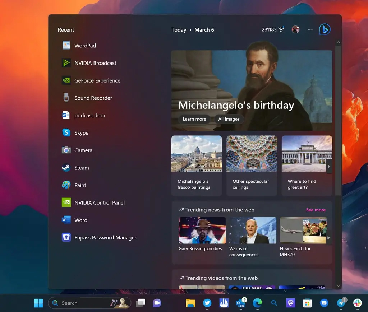This screenshot has width=368, height=312.
Task: Click the All images button
Action: point(229,119)
